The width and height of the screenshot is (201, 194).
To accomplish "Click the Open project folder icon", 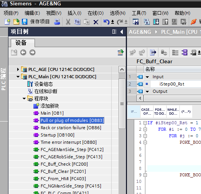I will click(16, 21).
